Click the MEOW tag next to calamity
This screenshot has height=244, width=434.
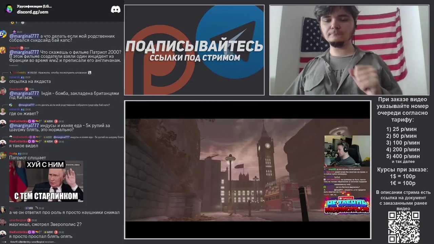[x=32, y=73]
